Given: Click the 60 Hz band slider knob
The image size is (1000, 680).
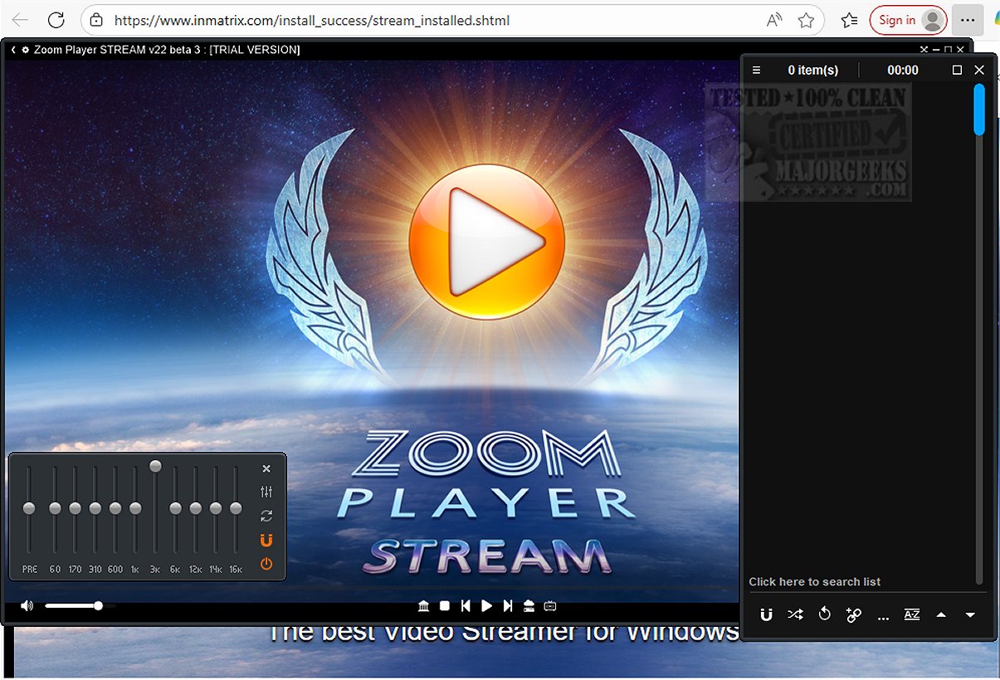Looking at the screenshot, I should coord(55,508).
